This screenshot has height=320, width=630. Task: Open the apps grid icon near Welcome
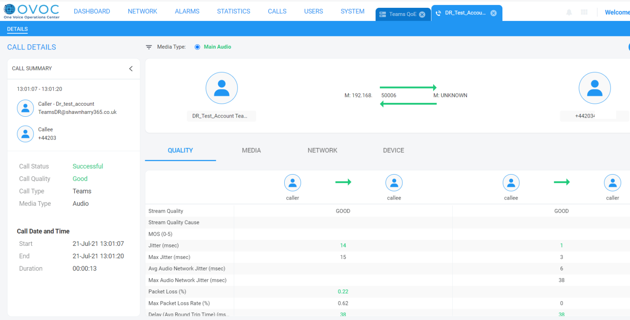(x=584, y=12)
